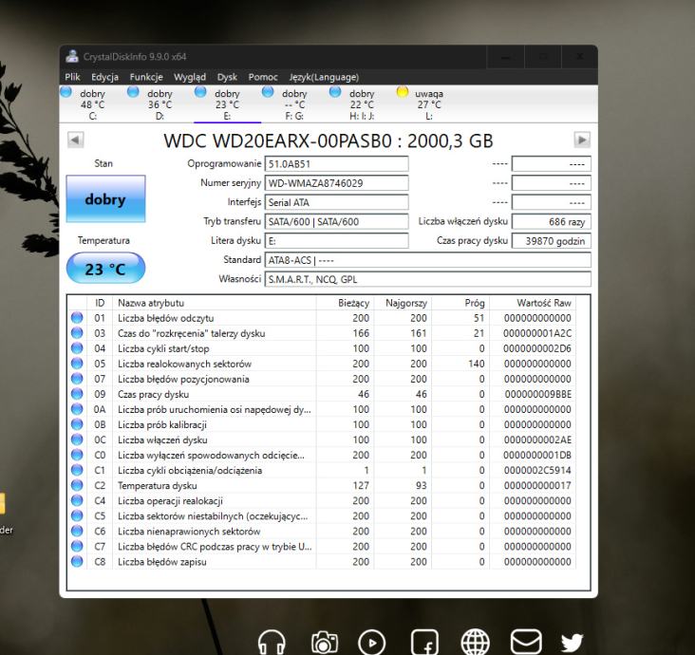This screenshot has width=695, height=655.
Task: Click status orb for attribute 03
Action: tap(77, 333)
